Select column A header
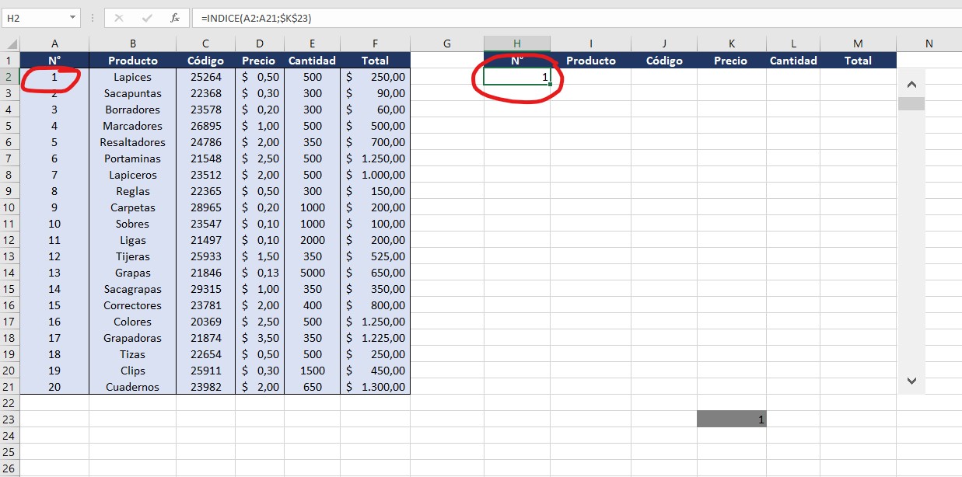Image resolution: width=962 pixels, height=477 pixels. pyautogui.click(x=54, y=44)
